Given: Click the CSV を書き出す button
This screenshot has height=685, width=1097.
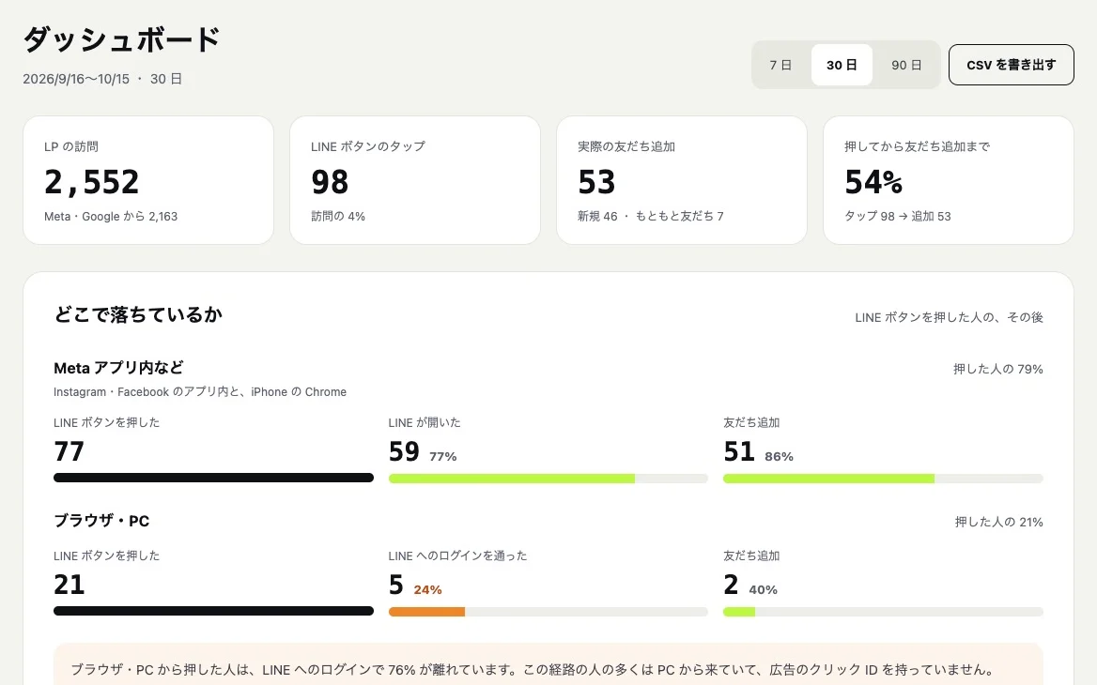Looking at the screenshot, I should (1011, 65).
